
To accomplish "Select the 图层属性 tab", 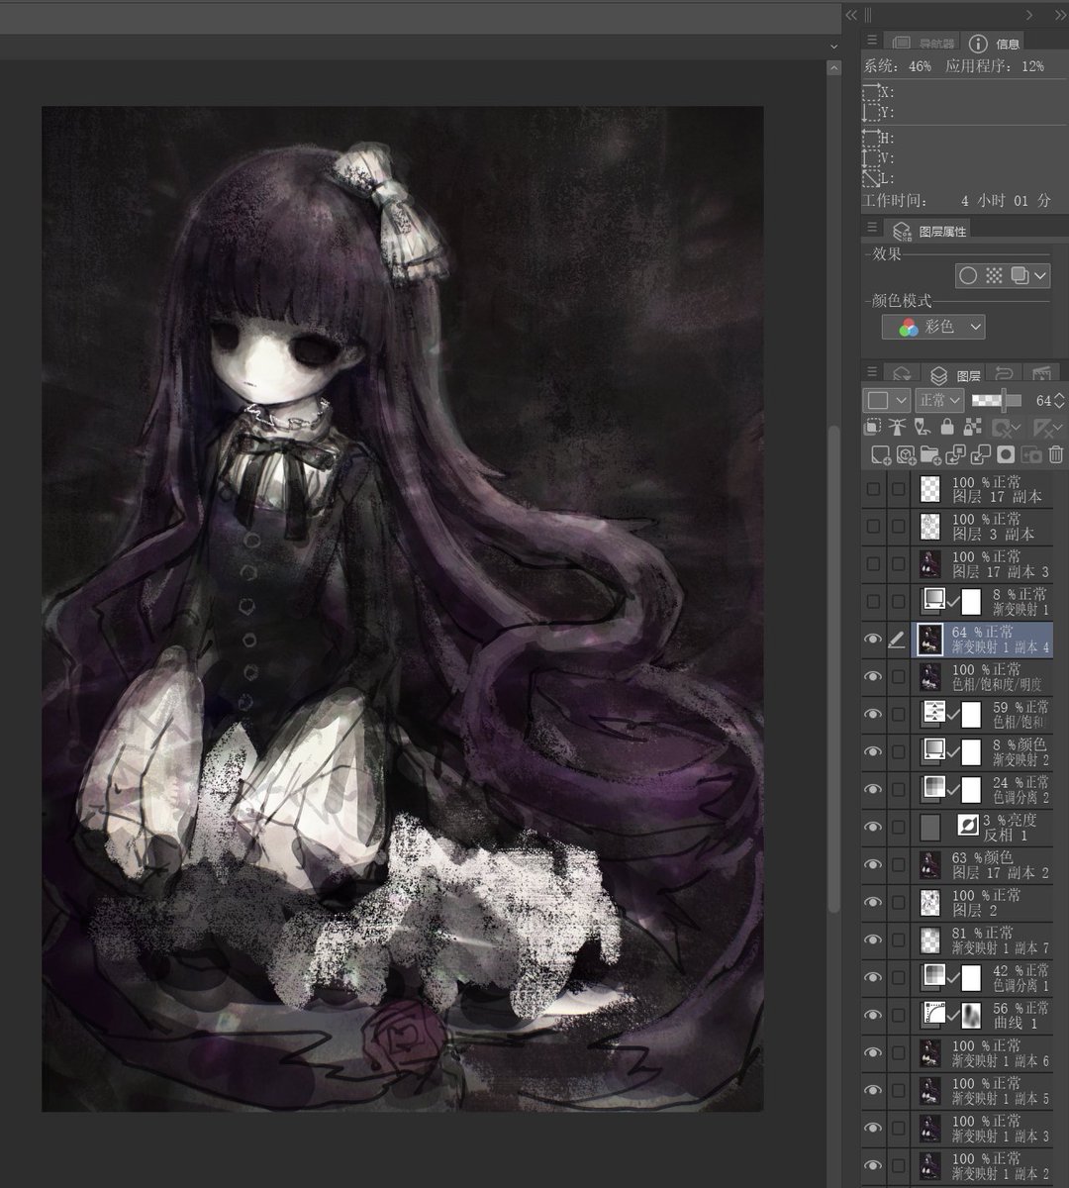I will click(928, 231).
